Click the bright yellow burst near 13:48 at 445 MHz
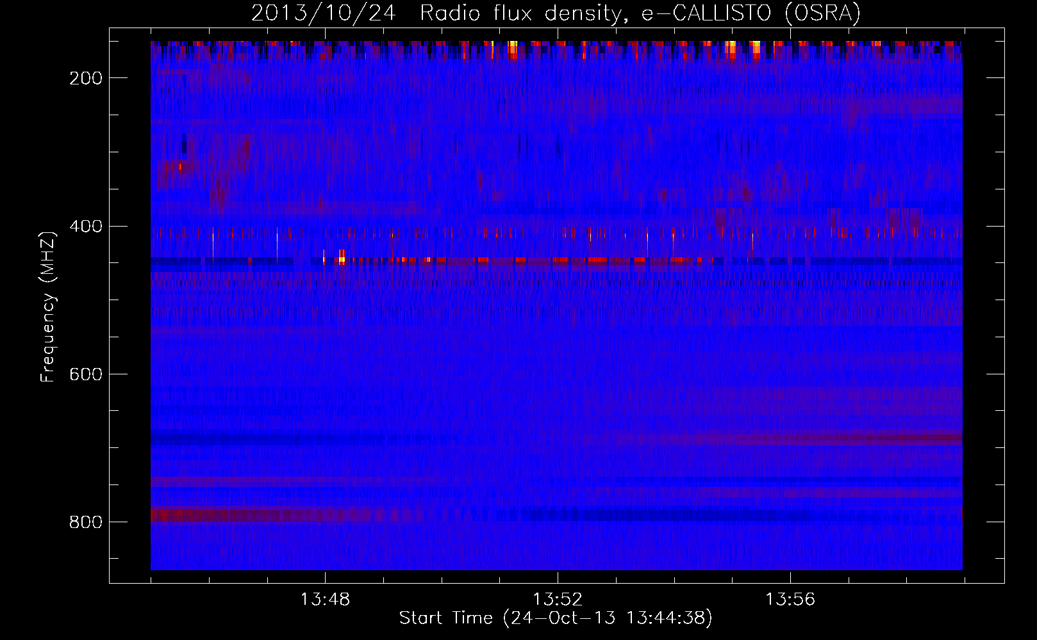This screenshot has width=1037, height=640. (x=342, y=258)
